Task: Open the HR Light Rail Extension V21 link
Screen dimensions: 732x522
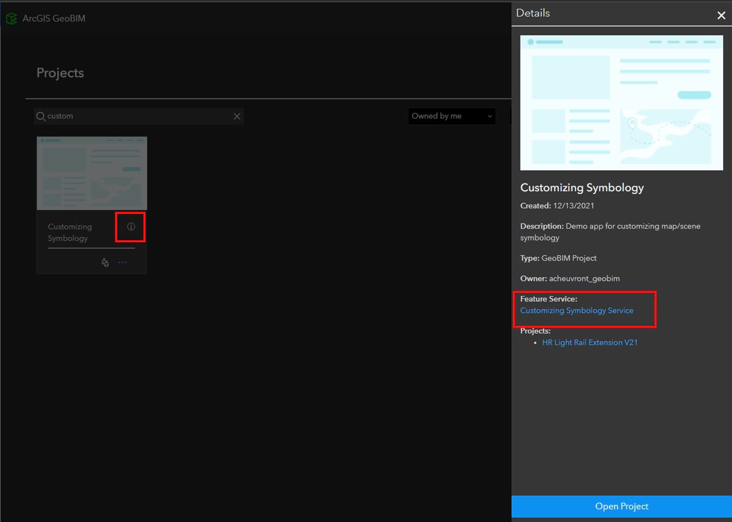Action: [x=590, y=343]
